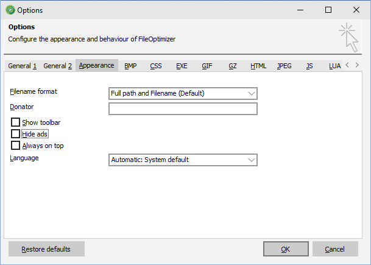Click the left tab scroll arrow

pos(347,65)
